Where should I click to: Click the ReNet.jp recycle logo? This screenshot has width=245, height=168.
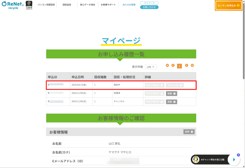click(x=13, y=5)
